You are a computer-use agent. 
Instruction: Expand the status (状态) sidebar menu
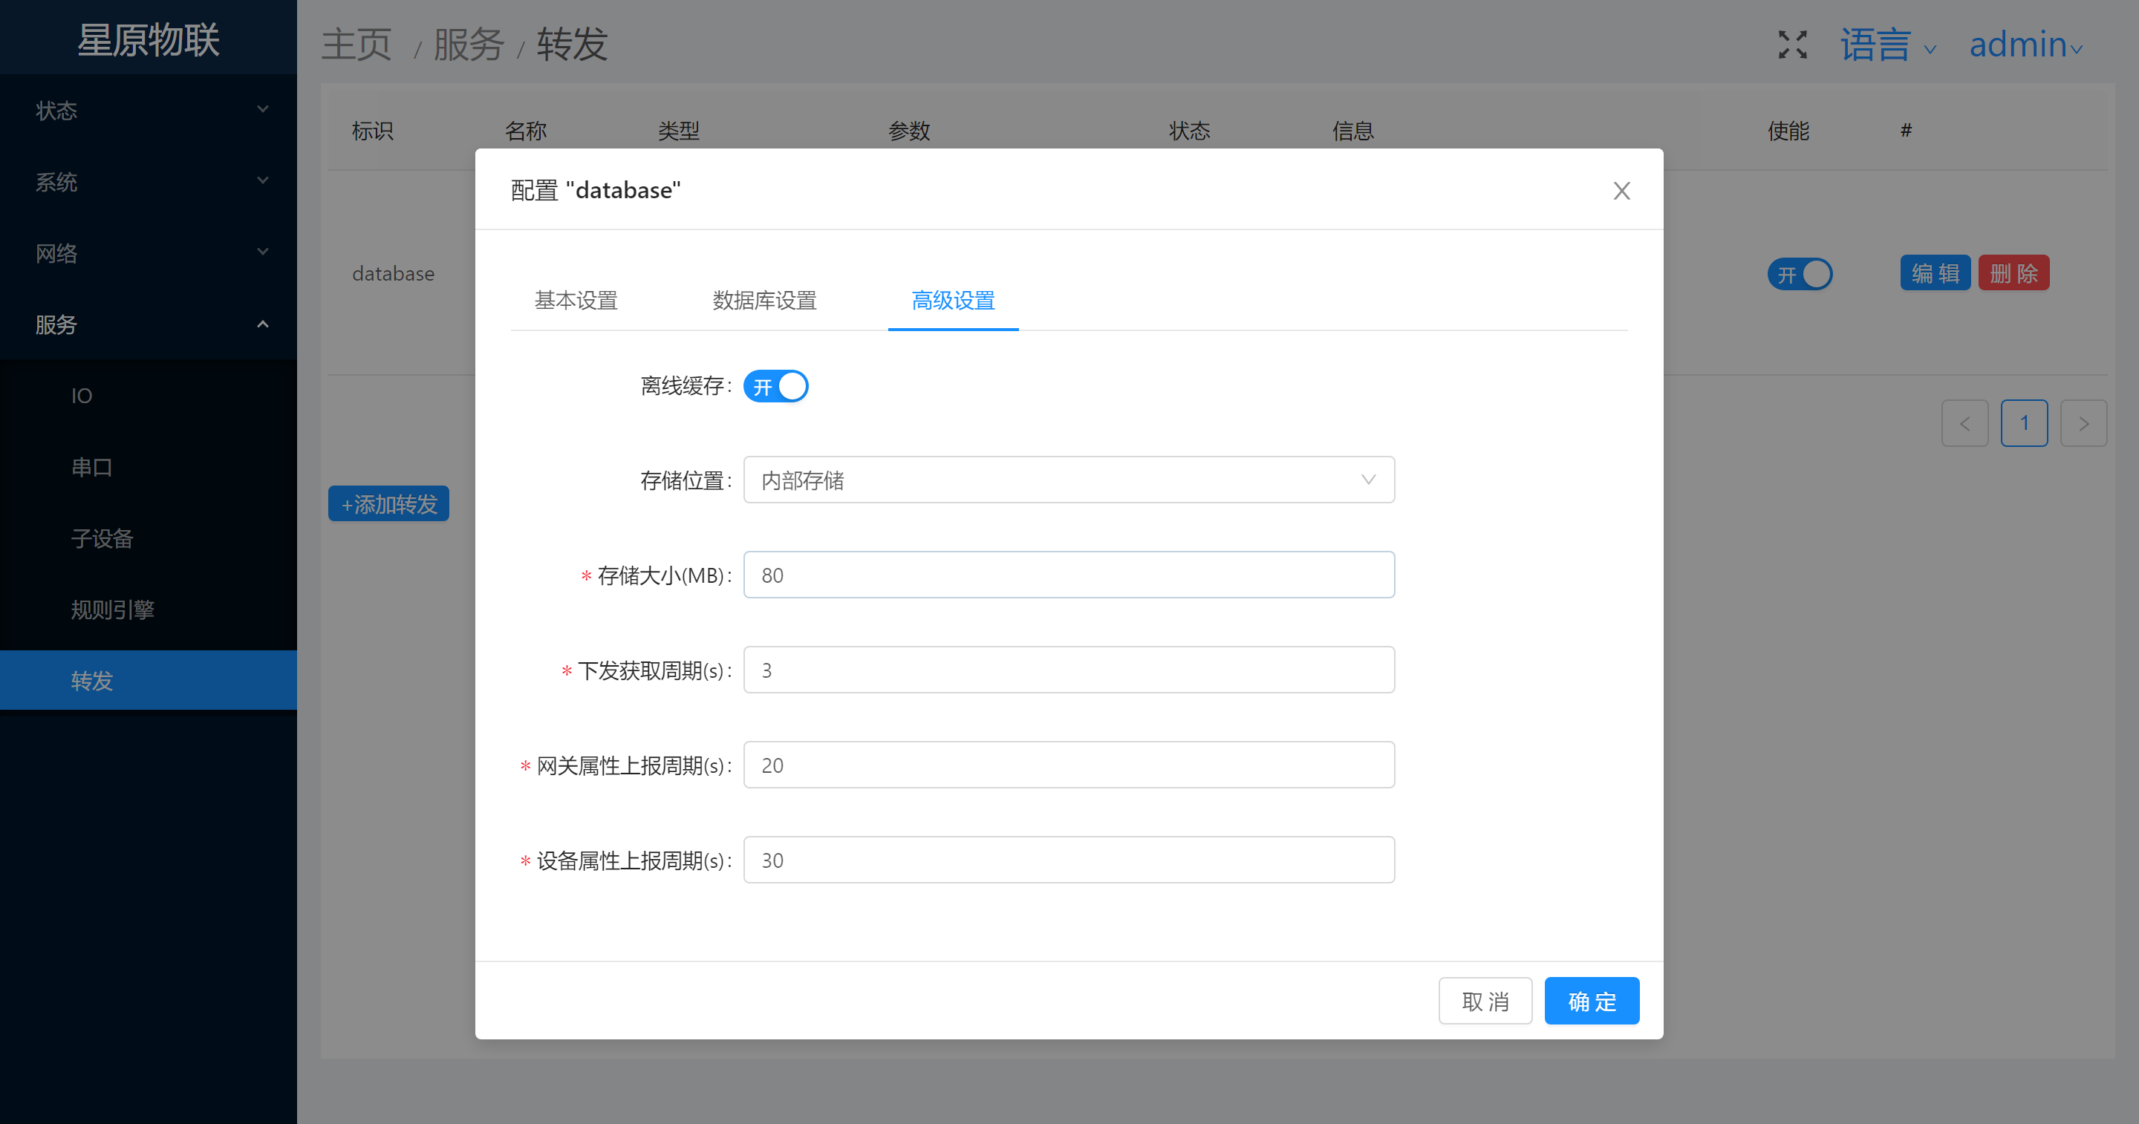coord(148,111)
